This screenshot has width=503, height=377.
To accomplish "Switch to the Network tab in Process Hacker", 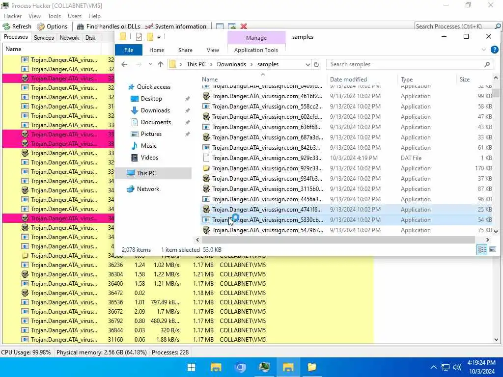I will 69,37.
